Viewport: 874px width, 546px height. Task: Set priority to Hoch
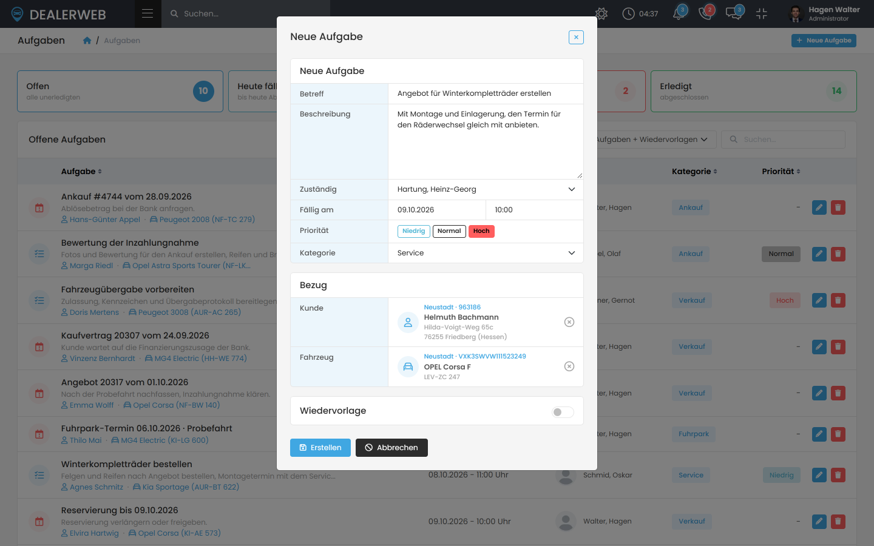481,231
